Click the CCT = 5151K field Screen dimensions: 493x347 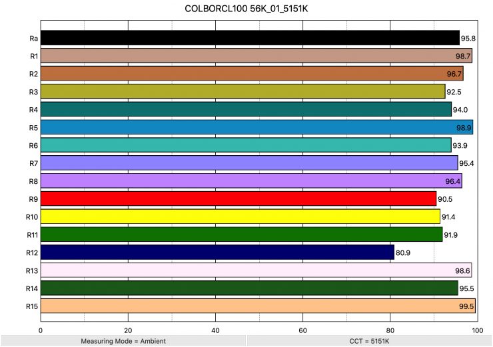click(x=369, y=341)
